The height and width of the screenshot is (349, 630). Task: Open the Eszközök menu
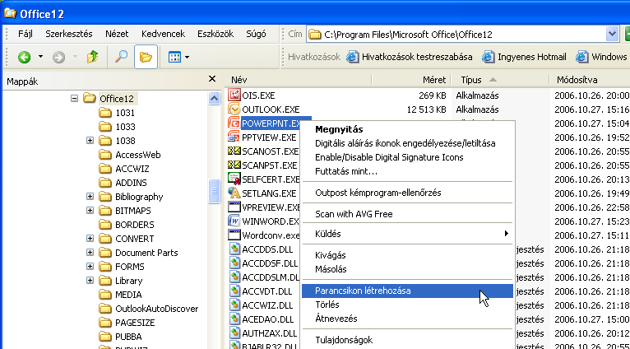tap(215, 34)
